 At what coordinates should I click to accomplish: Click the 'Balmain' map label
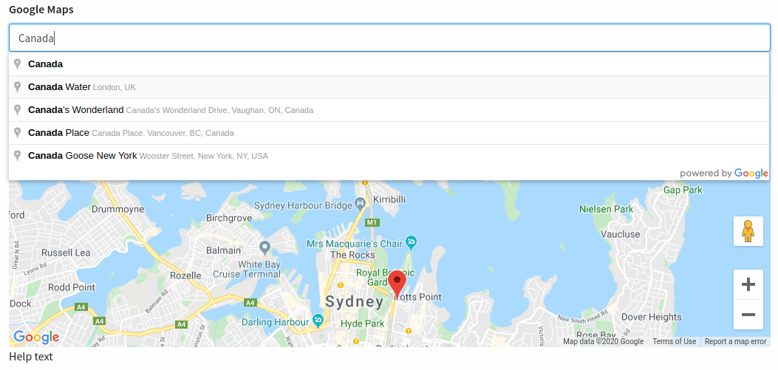(223, 250)
